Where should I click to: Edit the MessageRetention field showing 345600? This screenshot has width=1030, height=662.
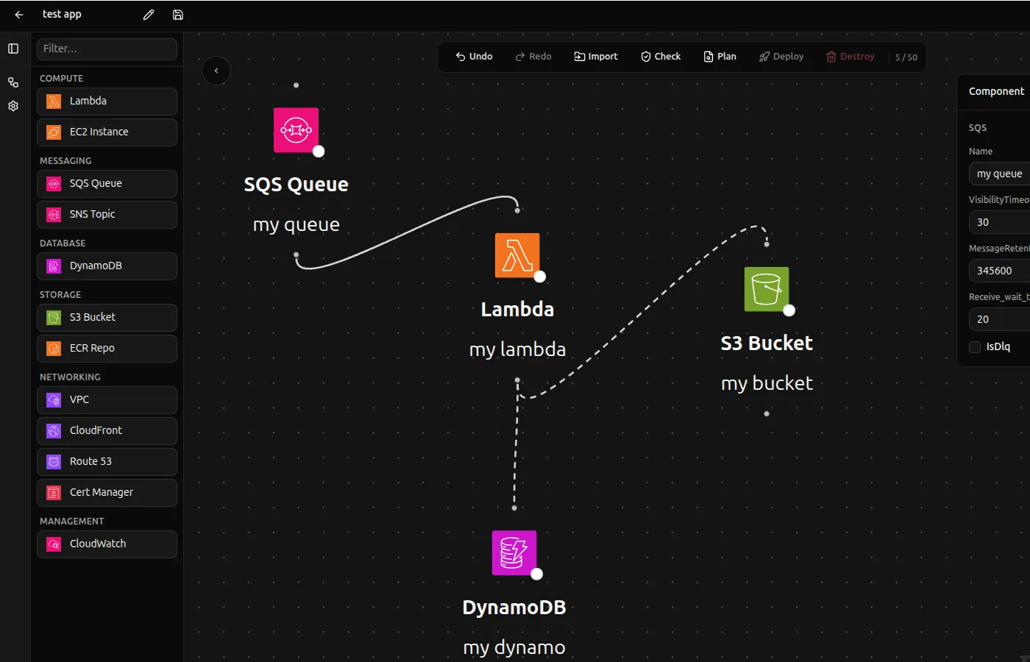pos(999,271)
